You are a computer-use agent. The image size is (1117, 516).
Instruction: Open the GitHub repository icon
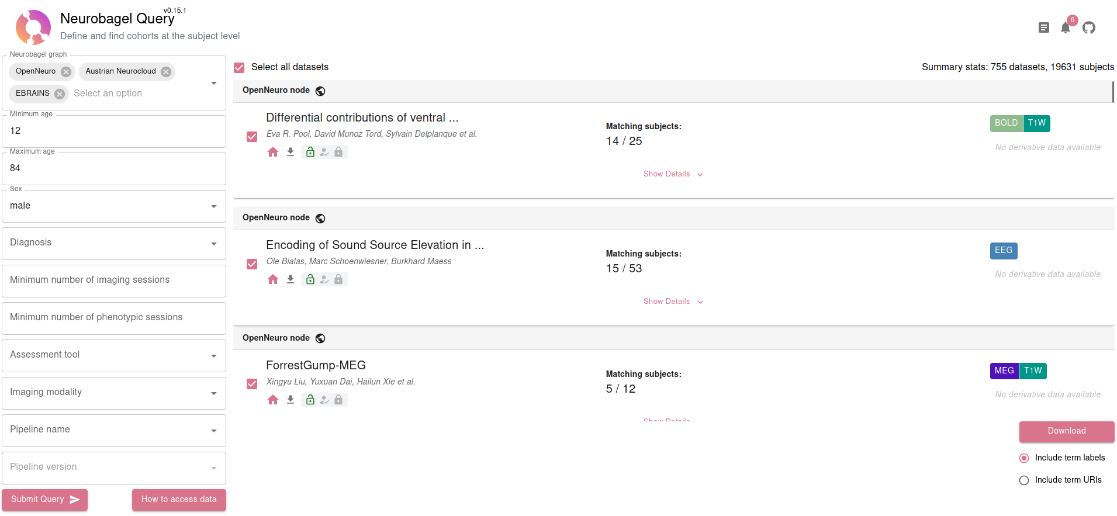(1088, 27)
